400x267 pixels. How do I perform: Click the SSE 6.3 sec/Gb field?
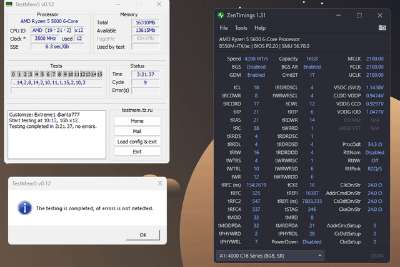click(57, 47)
